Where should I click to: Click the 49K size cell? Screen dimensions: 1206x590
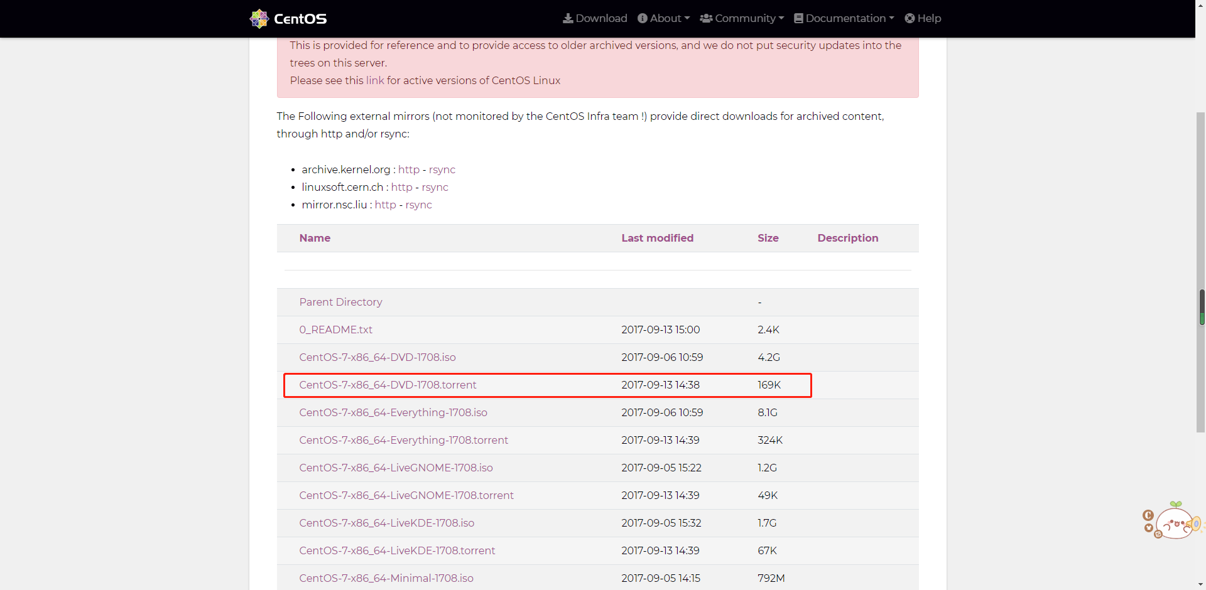click(x=768, y=495)
